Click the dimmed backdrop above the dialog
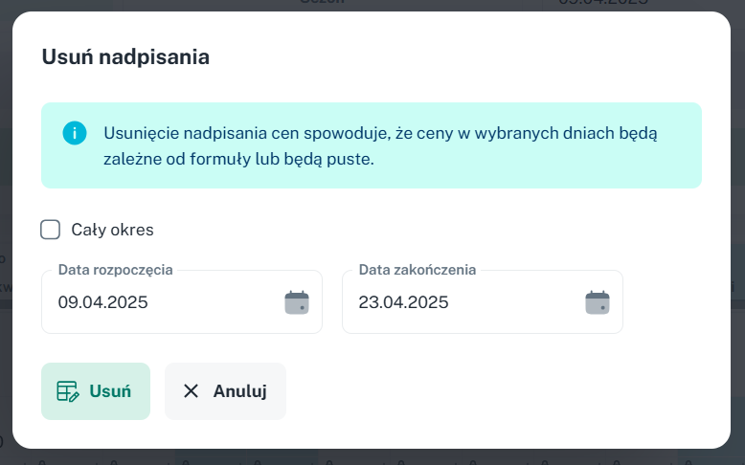 pos(372,5)
